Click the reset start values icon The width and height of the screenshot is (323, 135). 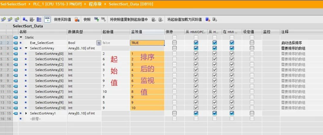pos(25,19)
